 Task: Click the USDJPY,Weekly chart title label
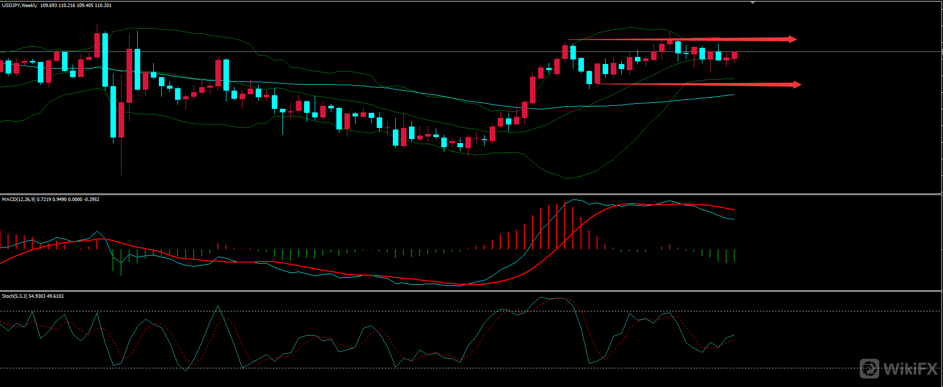[20, 6]
